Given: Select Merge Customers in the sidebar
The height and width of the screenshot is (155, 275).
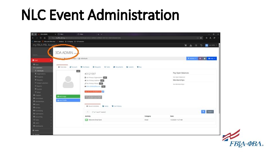Looking at the screenshot, I should click(42, 83).
